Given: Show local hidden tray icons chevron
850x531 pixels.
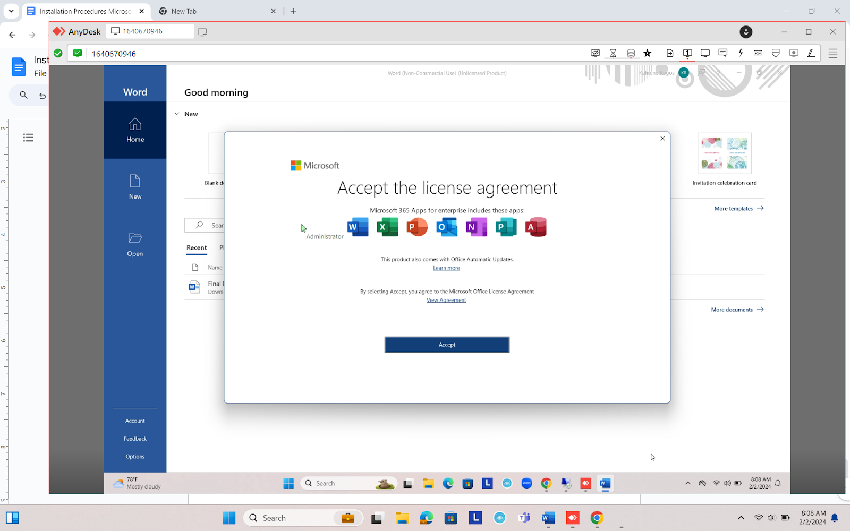Looking at the screenshot, I should pyautogui.click(x=741, y=518).
